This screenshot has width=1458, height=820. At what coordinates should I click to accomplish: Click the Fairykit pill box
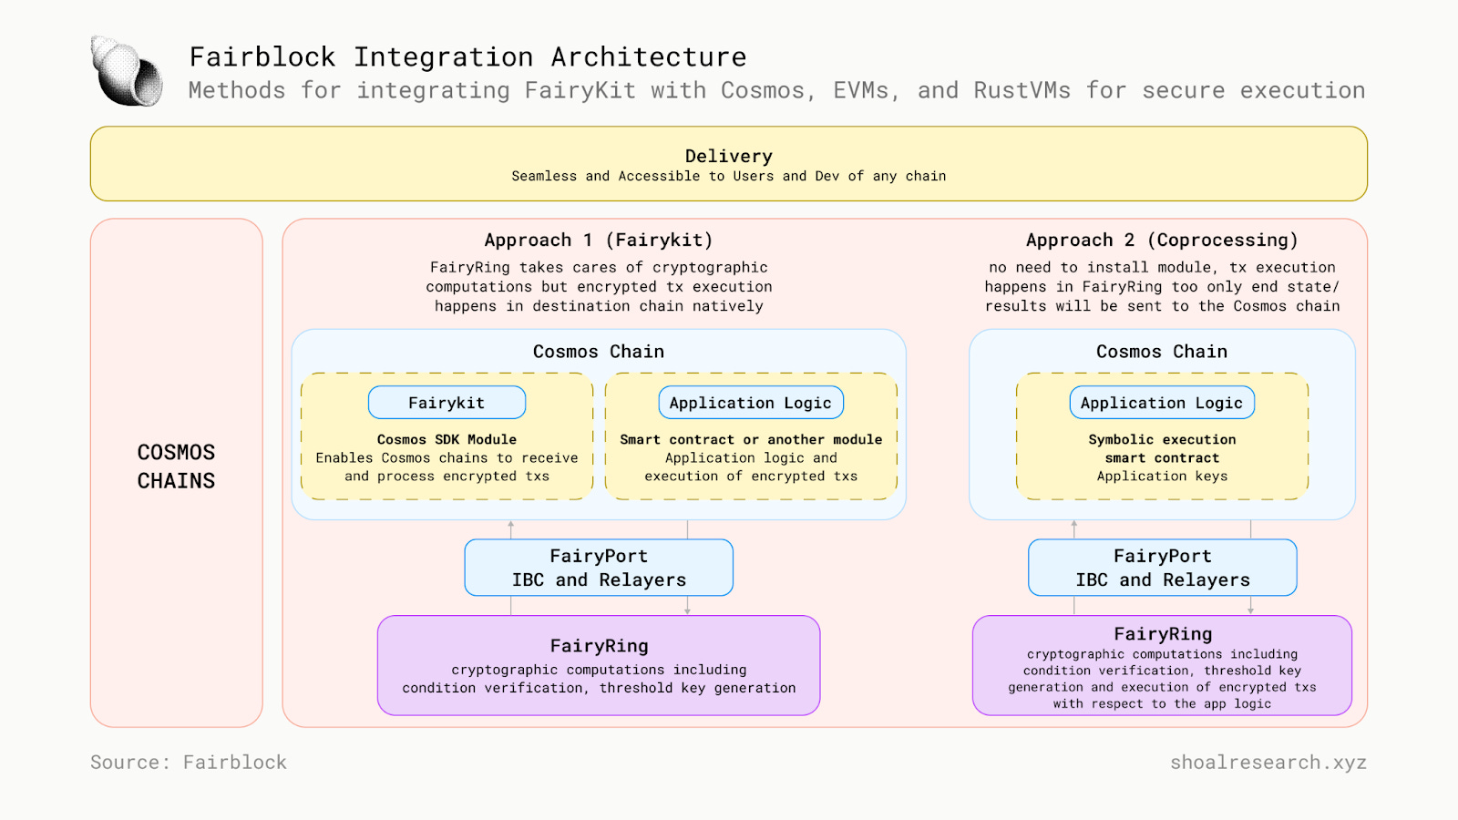pos(447,403)
